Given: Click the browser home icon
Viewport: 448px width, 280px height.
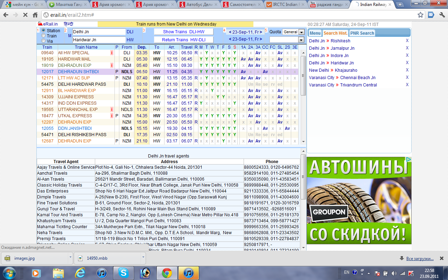Looking at the screenshot, I should [35, 15].
